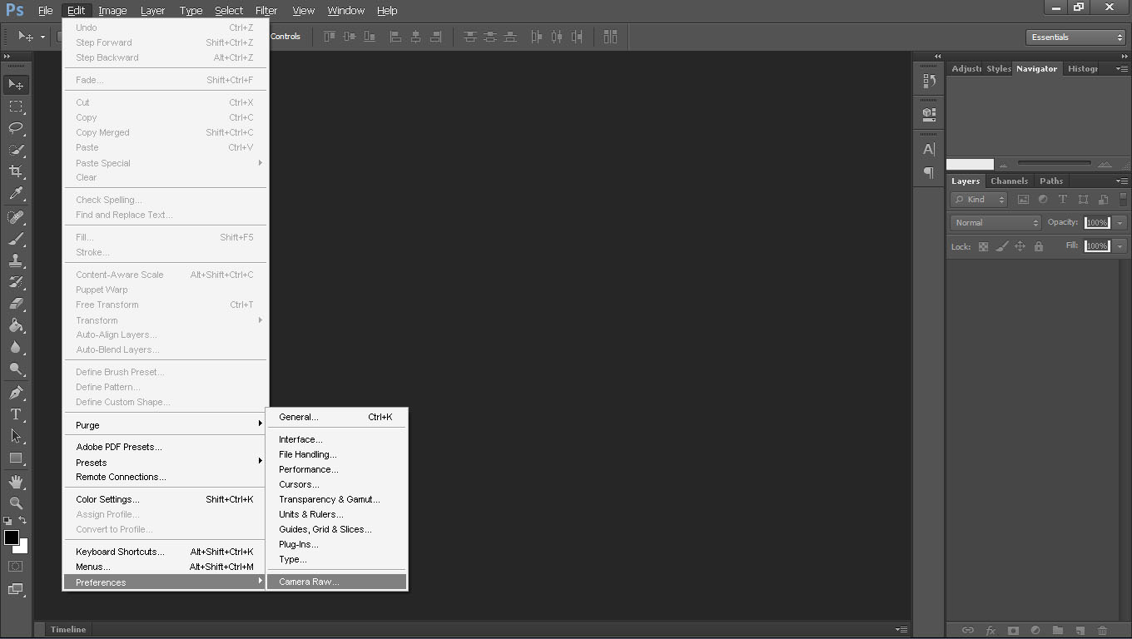Toggle type layers filter
1132x639 pixels.
[1063, 200]
